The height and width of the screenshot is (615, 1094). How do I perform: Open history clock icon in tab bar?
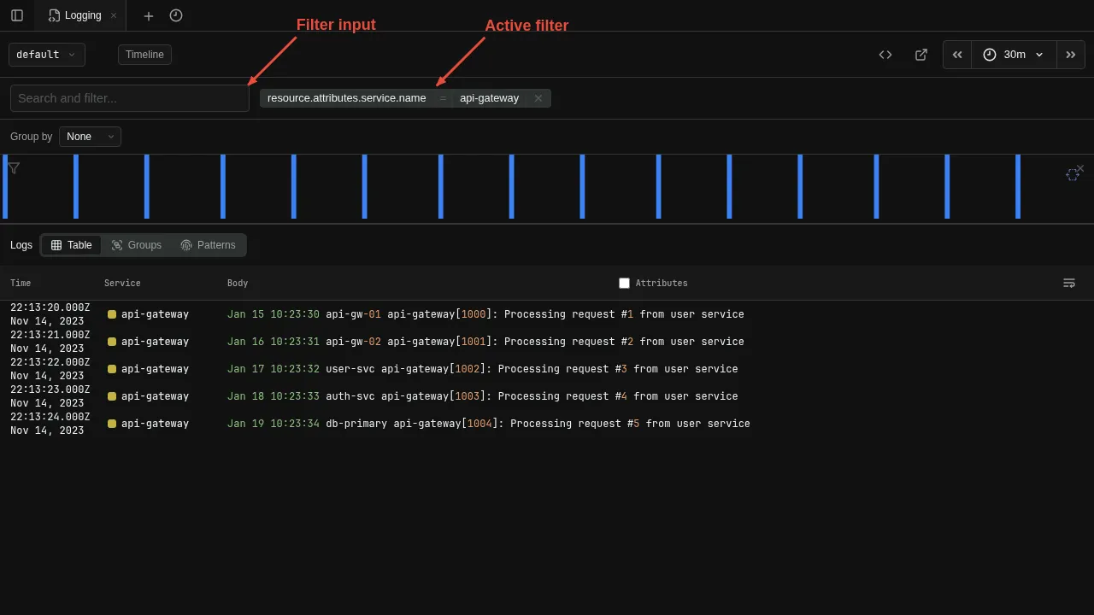point(176,15)
